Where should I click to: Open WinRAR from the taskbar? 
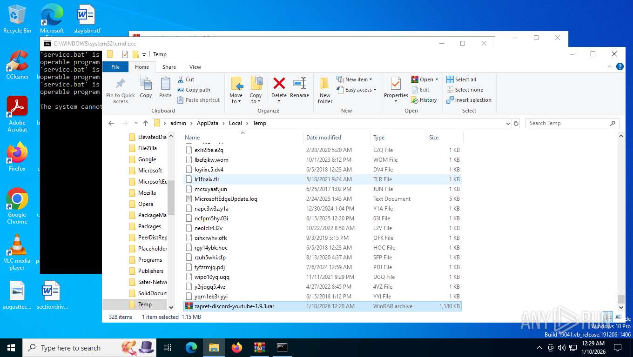click(x=259, y=347)
